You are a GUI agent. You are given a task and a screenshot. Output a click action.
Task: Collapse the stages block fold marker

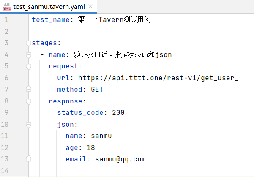click(28, 44)
